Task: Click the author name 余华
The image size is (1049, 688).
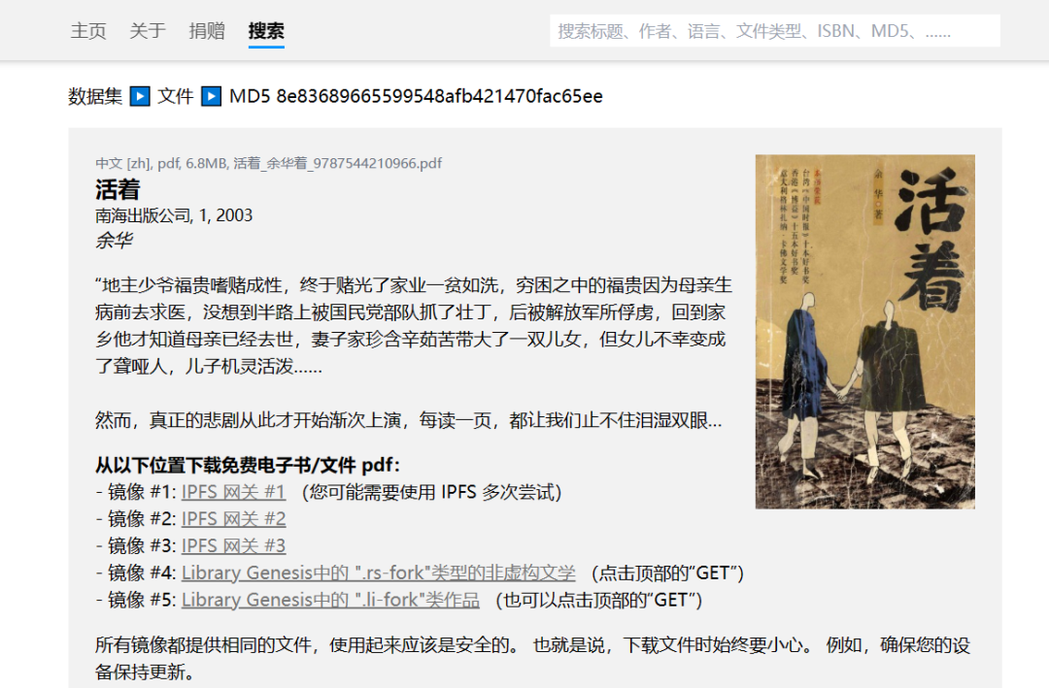Action: pos(115,240)
